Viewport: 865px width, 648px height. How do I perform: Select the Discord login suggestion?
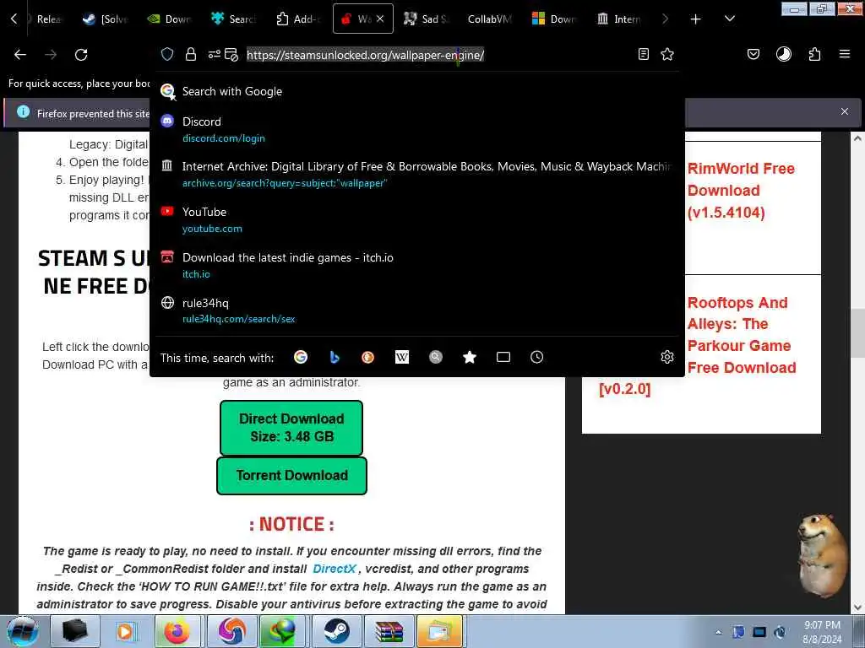(417, 129)
